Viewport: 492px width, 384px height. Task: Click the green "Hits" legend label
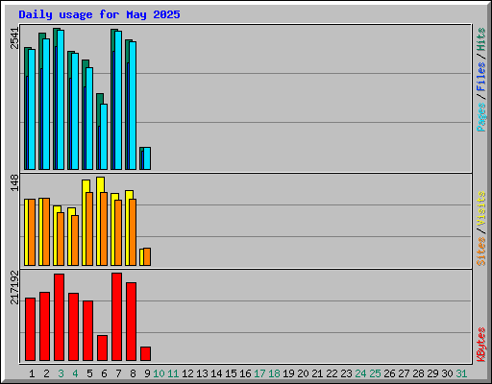[481, 39]
